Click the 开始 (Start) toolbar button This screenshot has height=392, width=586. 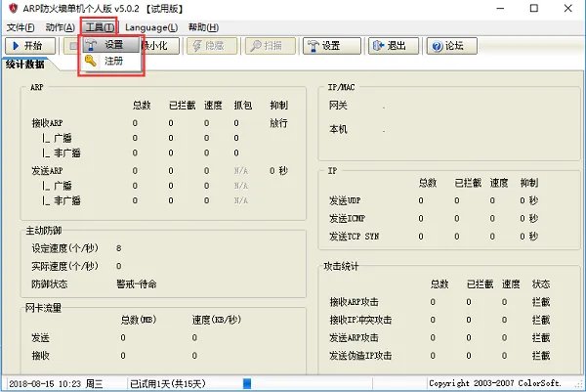pyautogui.click(x=30, y=45)
